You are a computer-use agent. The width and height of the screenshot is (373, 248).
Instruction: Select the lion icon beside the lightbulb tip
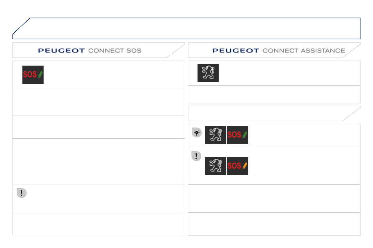(215, 135)
